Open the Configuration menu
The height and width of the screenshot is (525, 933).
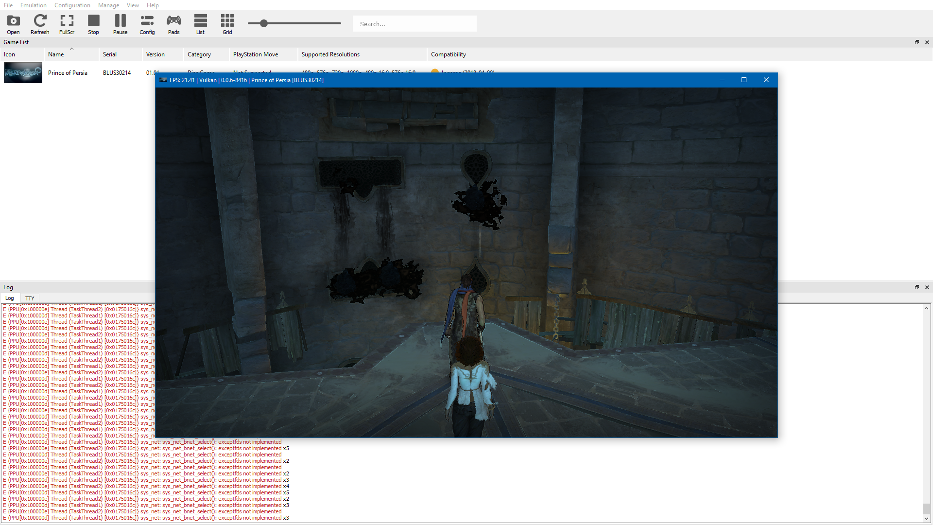click(72, 5)
